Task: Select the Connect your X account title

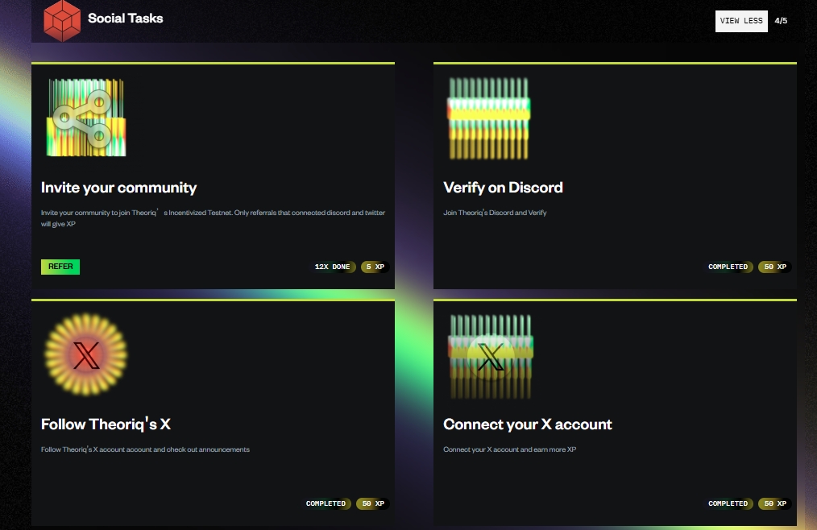Action: [x=527, y=424]
